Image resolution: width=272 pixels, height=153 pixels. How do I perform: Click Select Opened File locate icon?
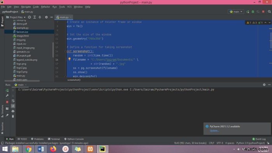coord(30,17)
